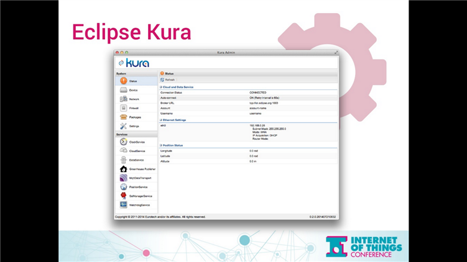The height and width of the screenshot is (262, 467).
Task: Select the CloudService cloud icon
Action: coord(124,151)
